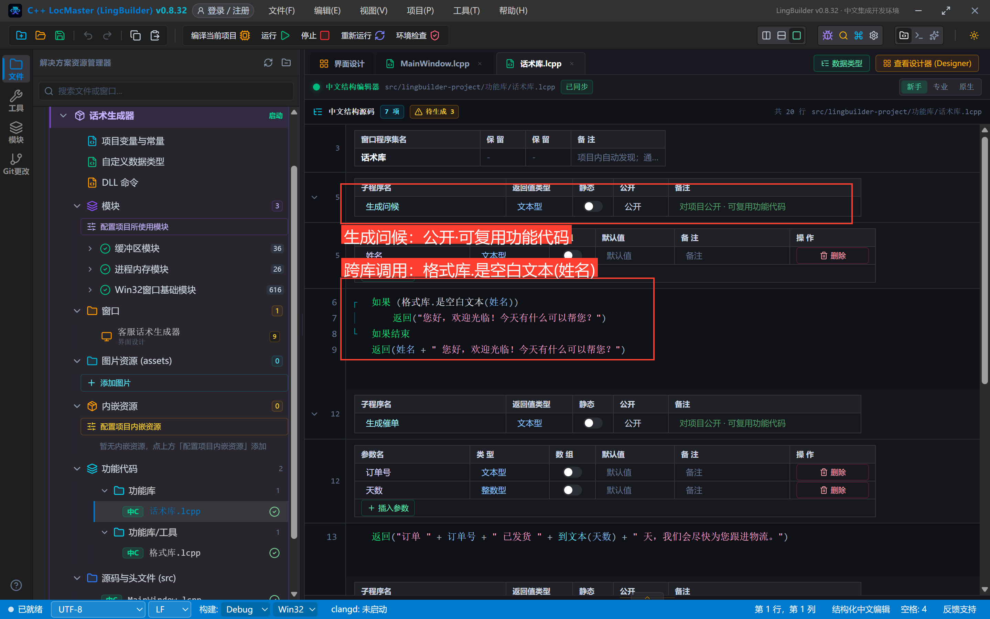This screenshot has height=619, width=990.
Task: Click the open folder toolbar icon
Action: point(41,36)
